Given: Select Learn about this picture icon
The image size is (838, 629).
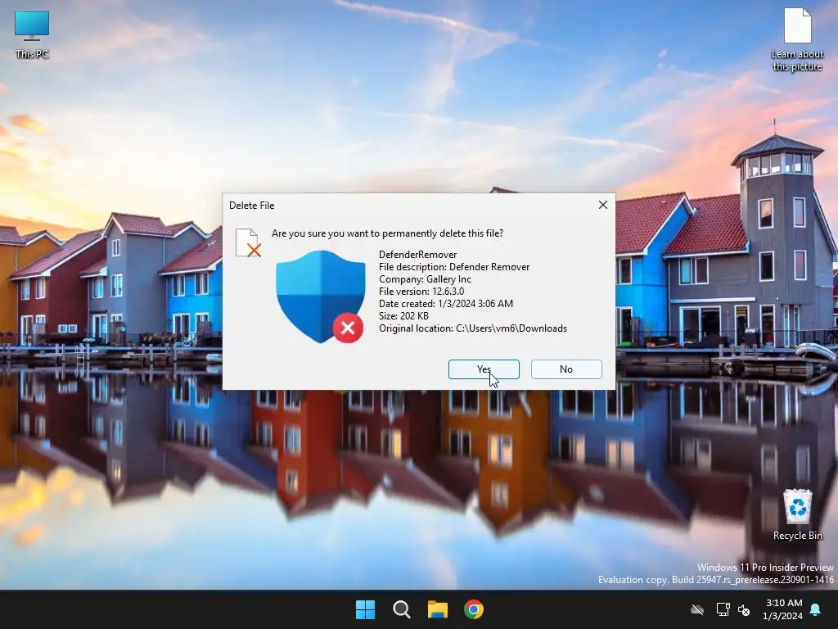Looking at the screenshot, I should tap(797, 39).
